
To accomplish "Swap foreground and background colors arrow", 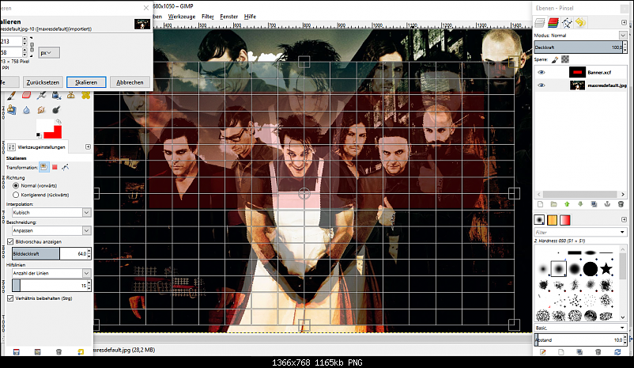I will [x=58, y=121].
